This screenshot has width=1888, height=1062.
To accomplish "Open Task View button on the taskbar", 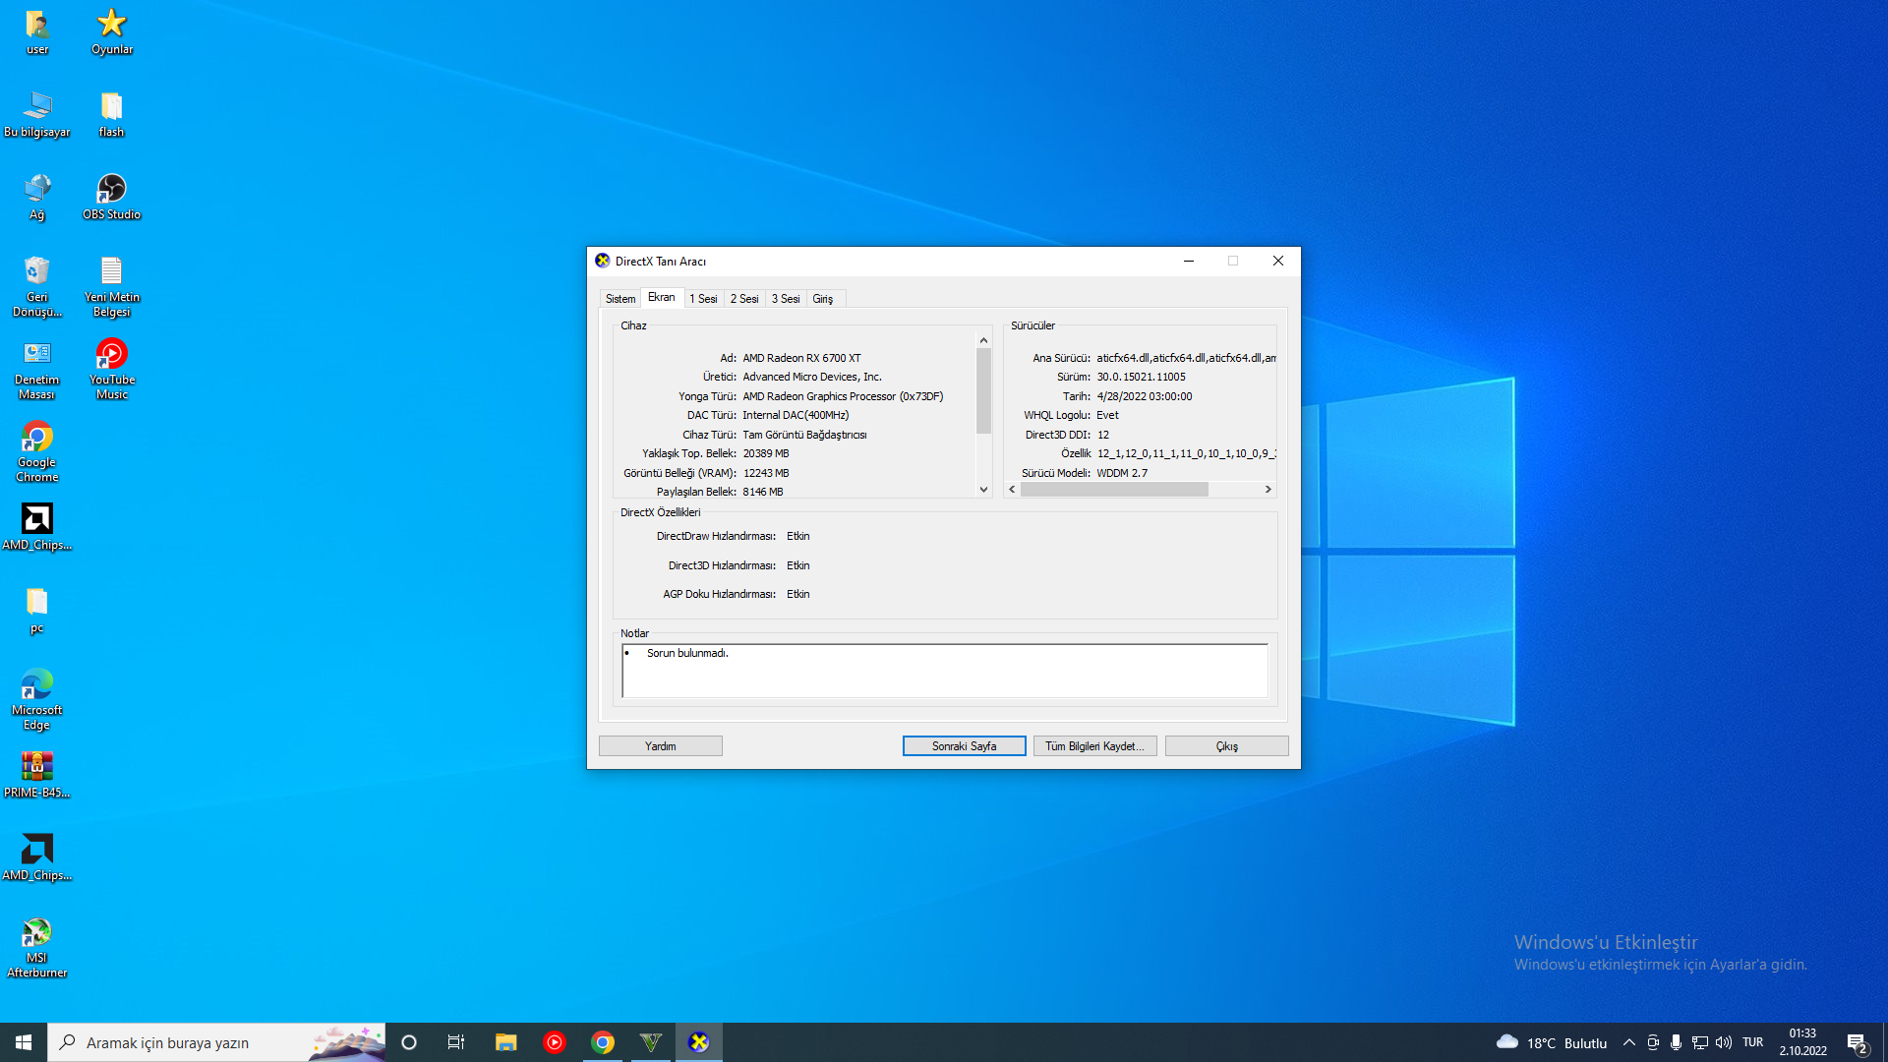I will [x=456, y=1042].
